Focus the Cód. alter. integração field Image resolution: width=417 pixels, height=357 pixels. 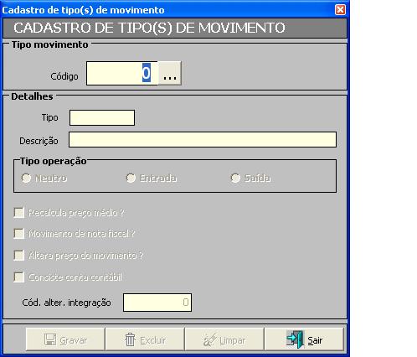click(x=157, y=303)
